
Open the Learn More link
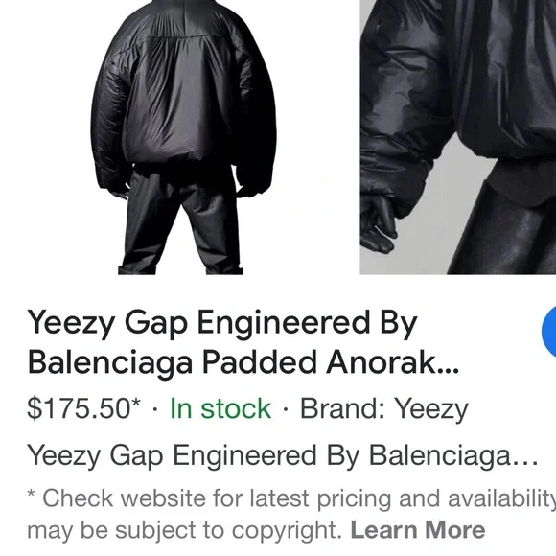(x=417, y=530)
